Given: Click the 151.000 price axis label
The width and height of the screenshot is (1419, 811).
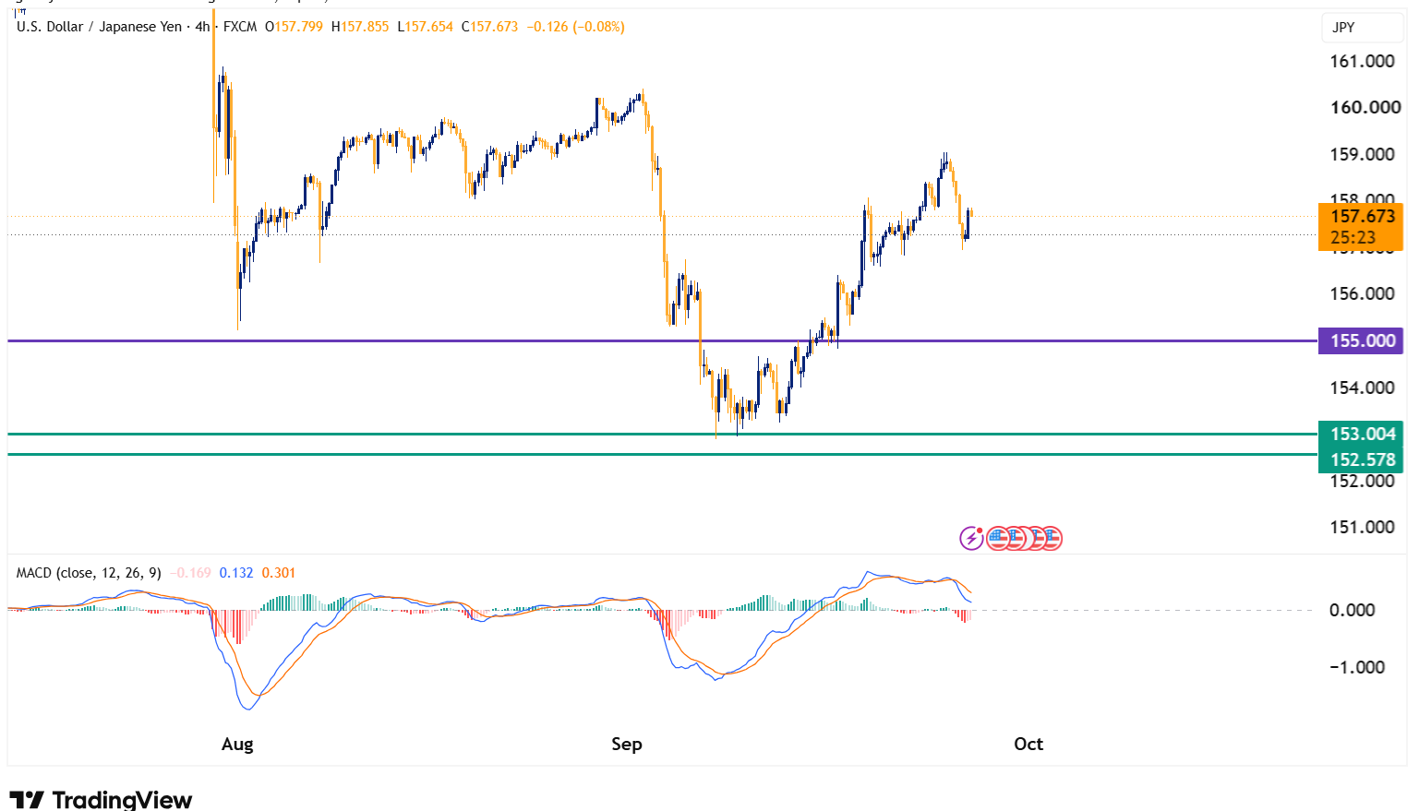Looking at the screenshot, I should tap(1362, 527).
